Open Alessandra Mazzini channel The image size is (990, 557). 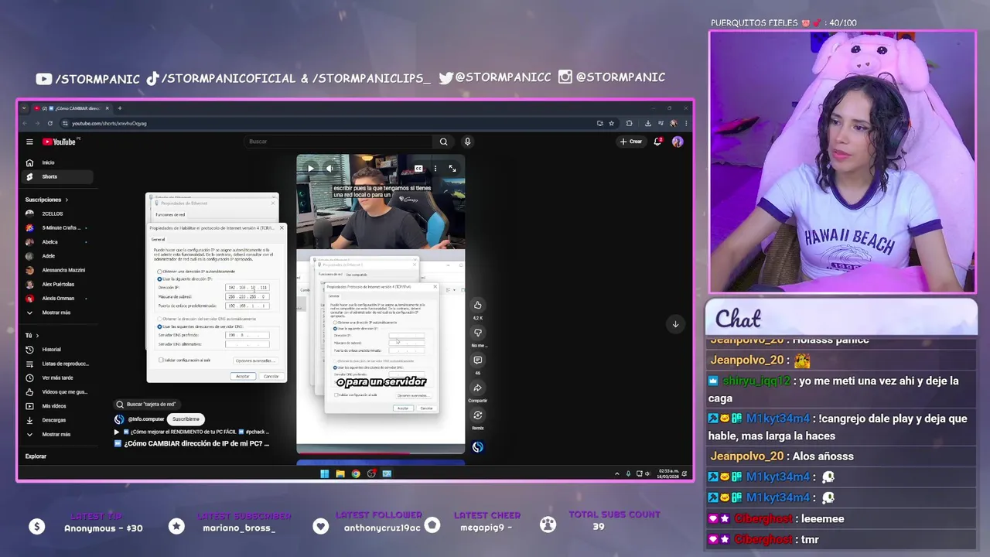pos(59,270)
